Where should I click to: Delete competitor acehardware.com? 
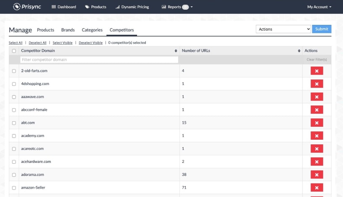pos(317,162)
